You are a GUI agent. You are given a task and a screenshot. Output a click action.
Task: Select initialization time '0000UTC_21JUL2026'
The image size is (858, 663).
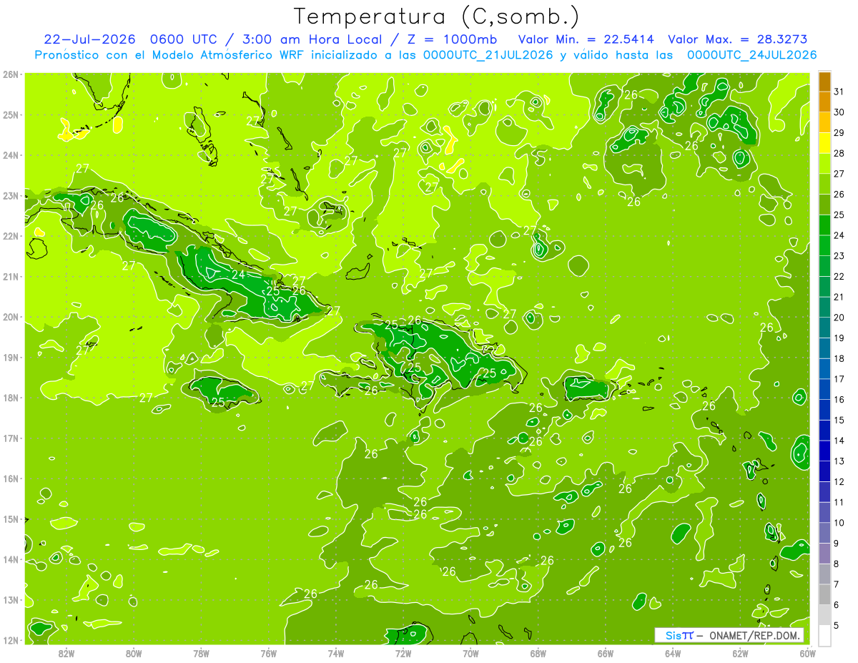pos(488,54)
